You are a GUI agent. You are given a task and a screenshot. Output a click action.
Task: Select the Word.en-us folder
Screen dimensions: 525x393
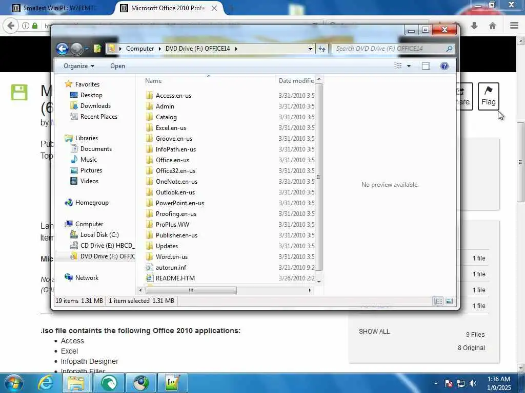click(171, 257)
